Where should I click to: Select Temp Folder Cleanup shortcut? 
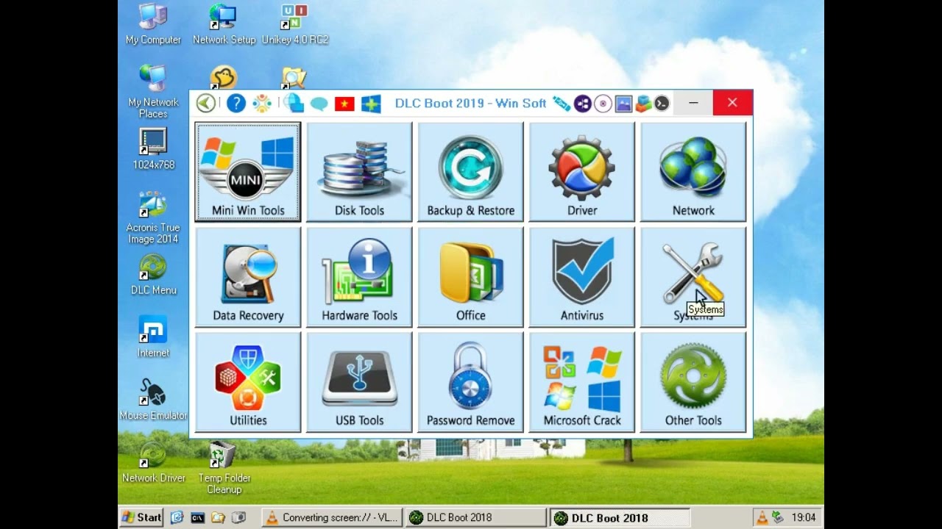tap(224, 468)
